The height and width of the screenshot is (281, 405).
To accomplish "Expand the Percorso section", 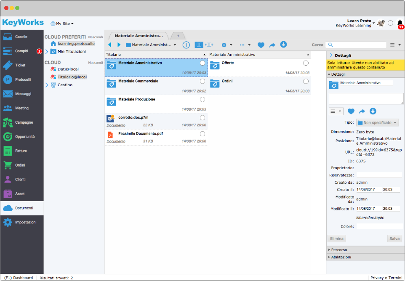I will (365, 250).
